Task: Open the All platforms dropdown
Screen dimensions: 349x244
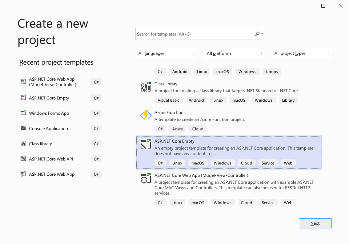Action: tap(234, 53)
